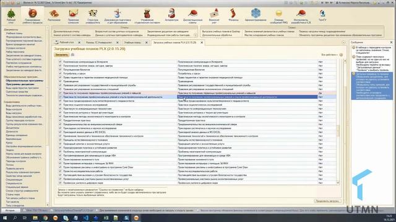Open the Приемная комиссия section icon
Image resolution: width=396 pixels, height=222 pixels.
73,15
